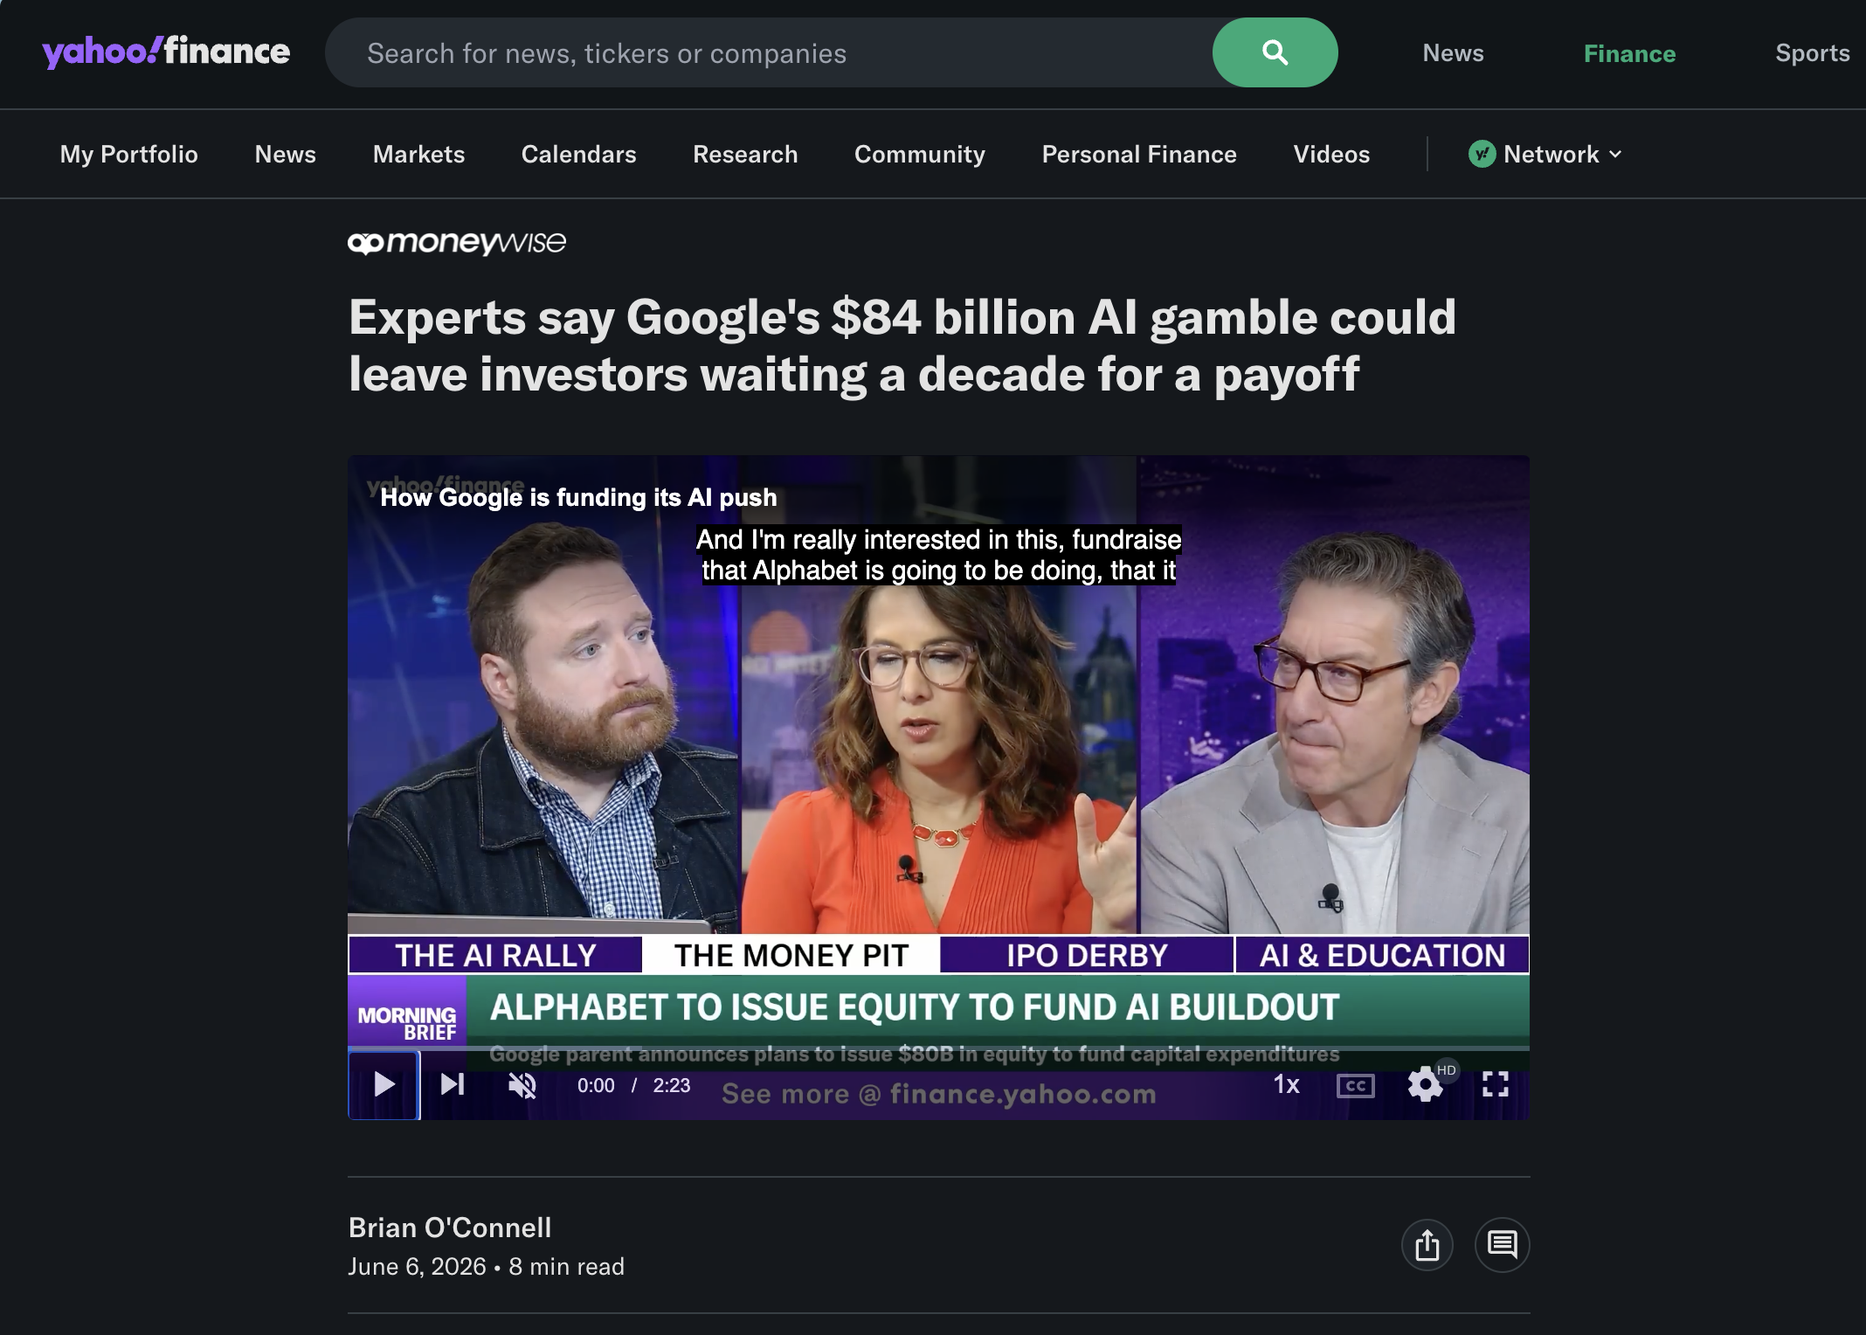1866x1335 pixels.
Task: Open the My Portfolio tab
Action: [x=129, y=155]
